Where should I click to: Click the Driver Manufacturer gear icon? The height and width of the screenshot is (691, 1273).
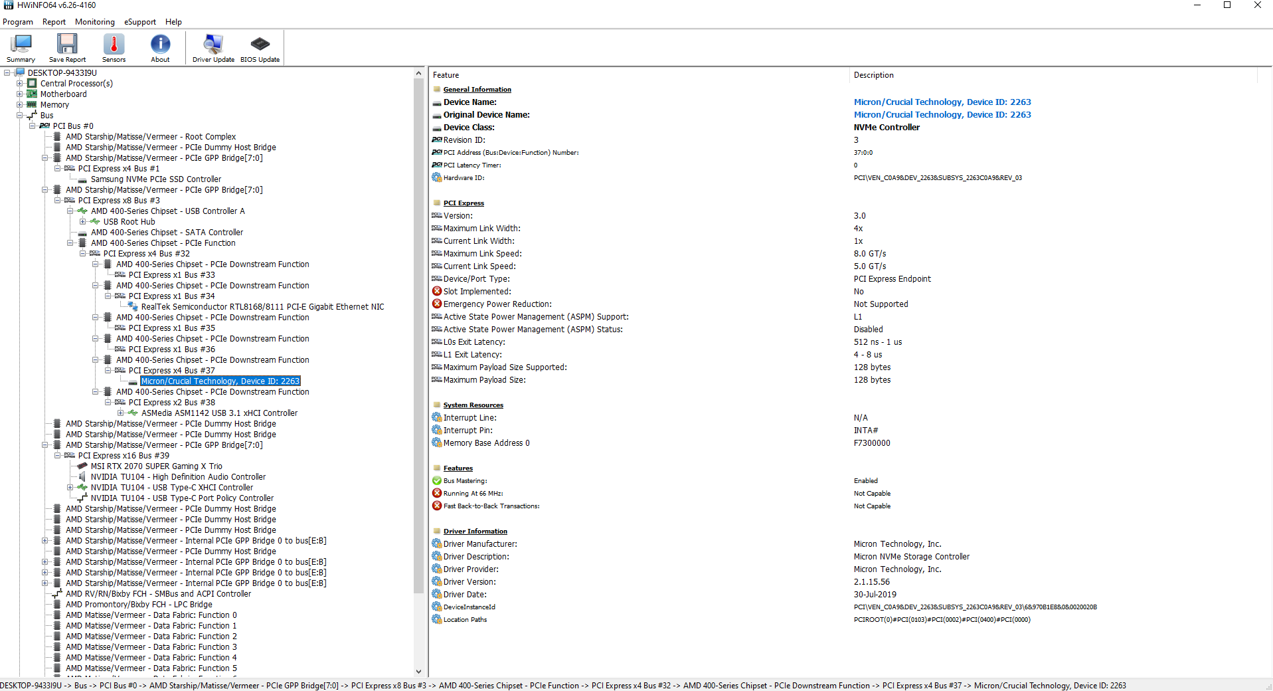click(x=437, y=543)
